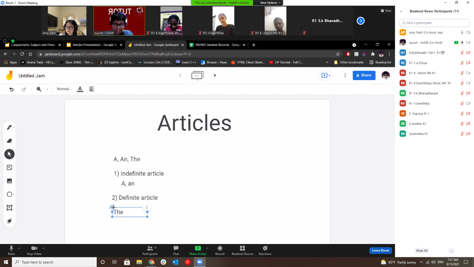Pick the Text box tool

click(10, 208)
